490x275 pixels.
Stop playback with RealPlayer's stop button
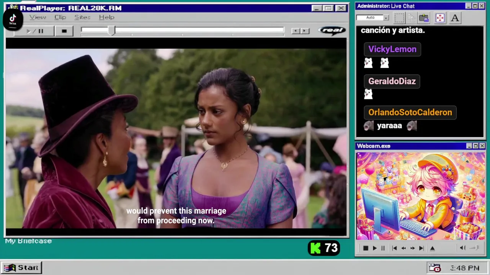64,31
